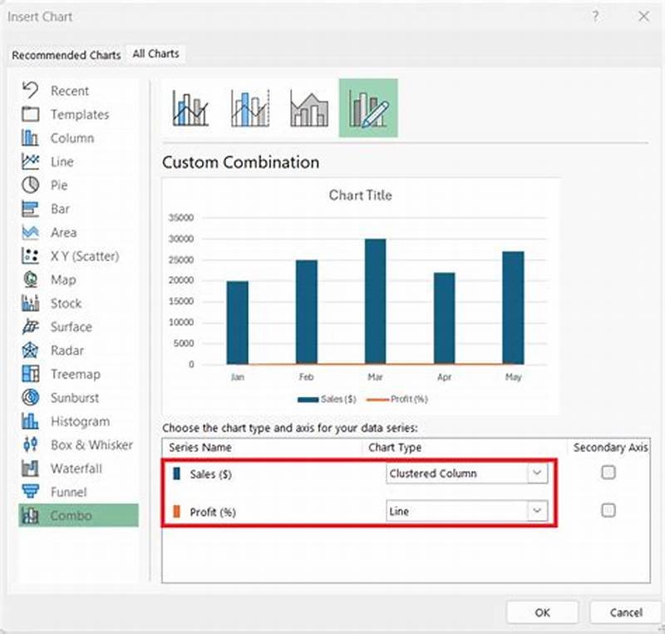Image resolution: width=665 pixels, height=634 pixels.
Task: Click the Cancel button
Action: click(626, 612)
